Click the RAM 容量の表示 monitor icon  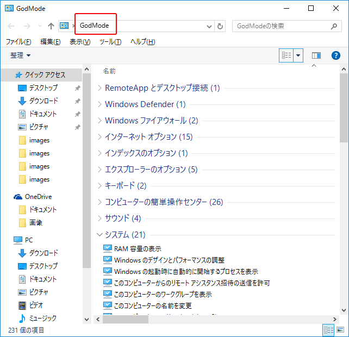(107, 248)
